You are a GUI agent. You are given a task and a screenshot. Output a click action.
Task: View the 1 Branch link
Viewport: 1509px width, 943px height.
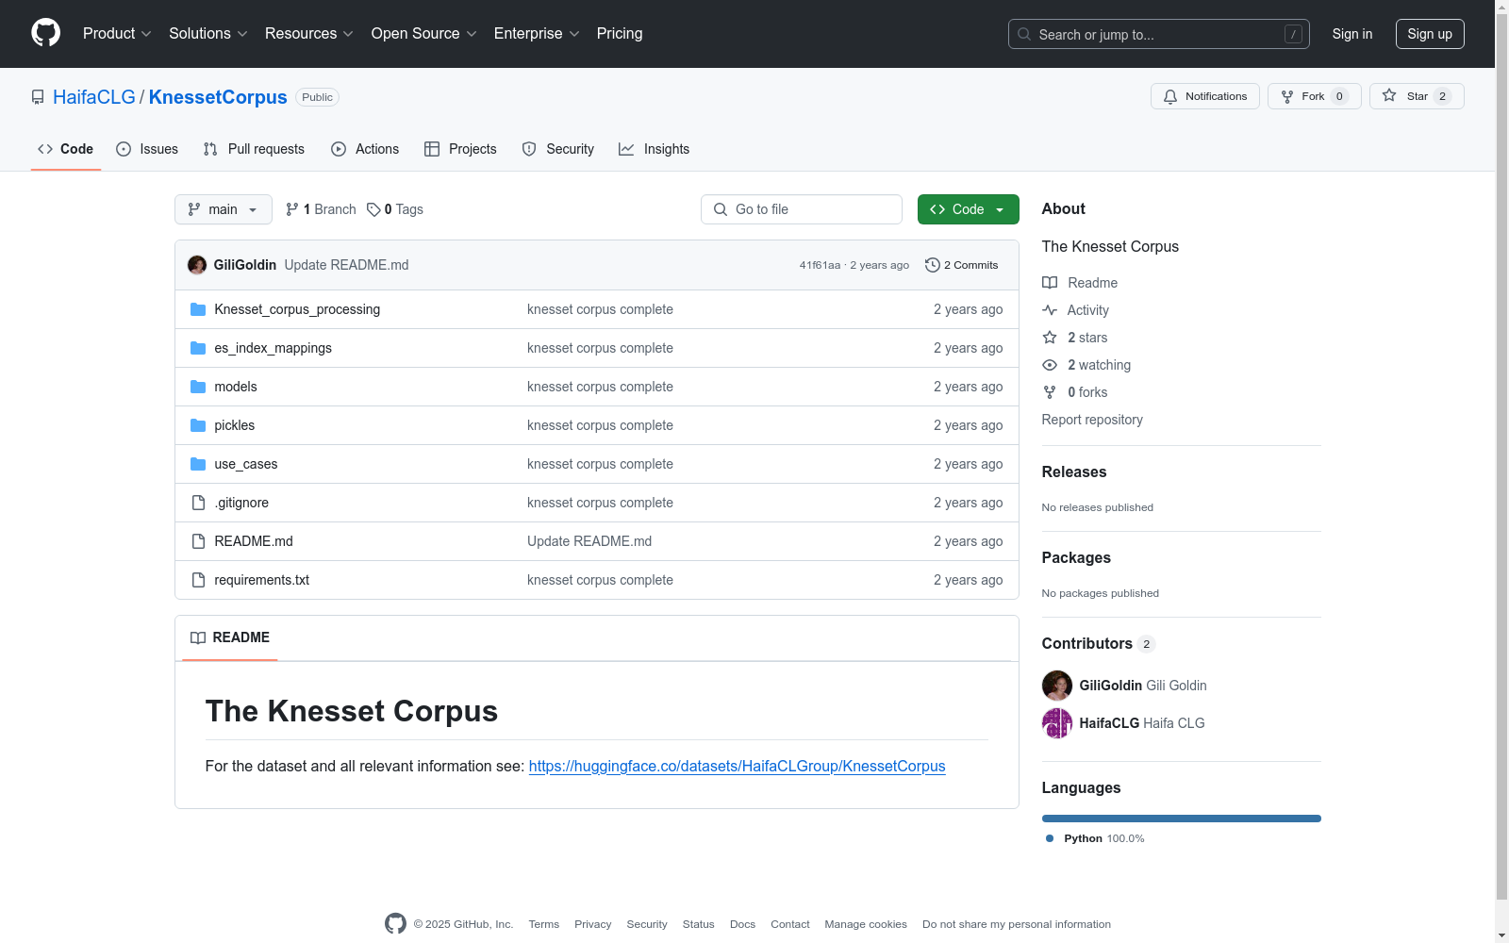(x=321, y=209)
